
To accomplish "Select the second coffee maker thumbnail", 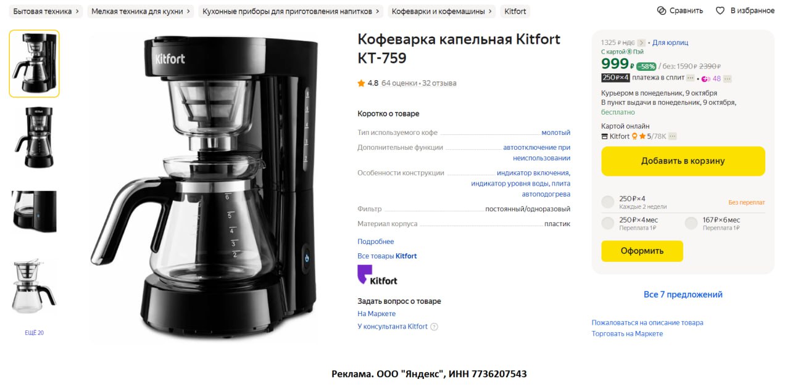I will 34,137.
